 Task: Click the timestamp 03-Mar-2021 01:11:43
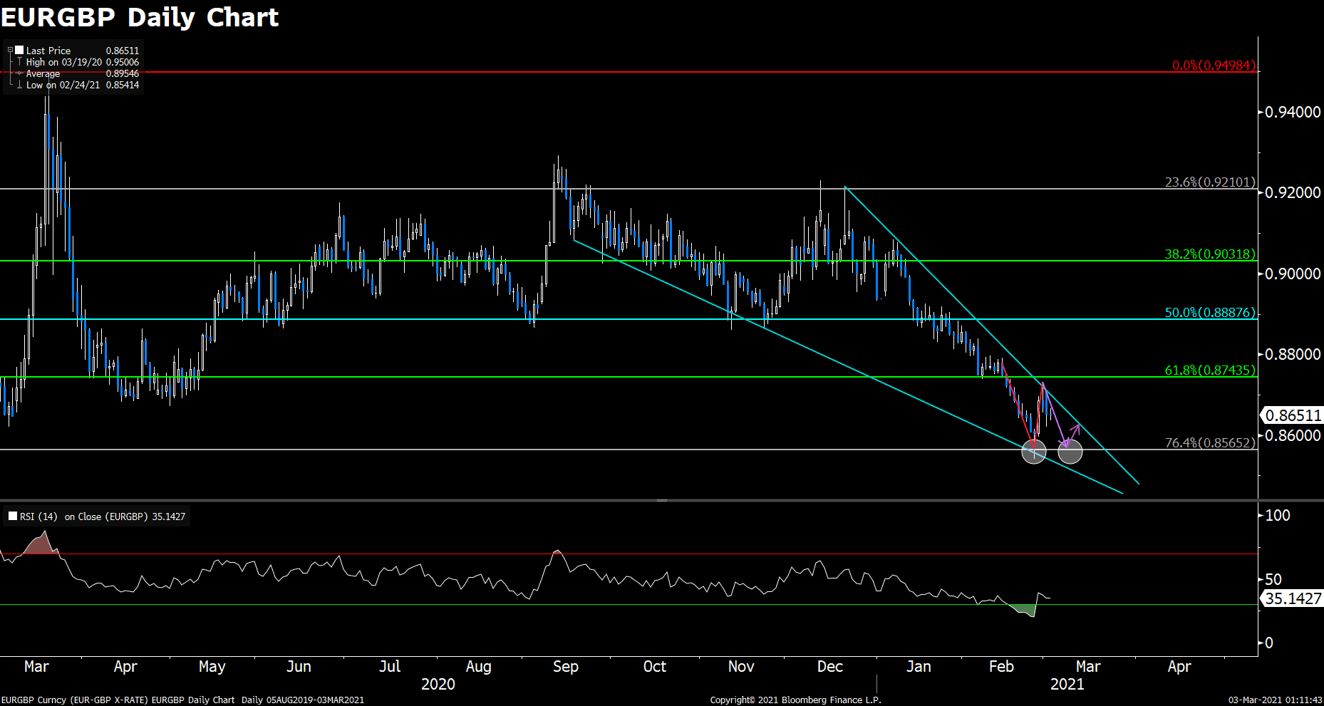[1276, 700]
